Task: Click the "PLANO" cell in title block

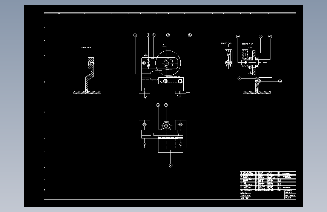Action: [290, 198]
